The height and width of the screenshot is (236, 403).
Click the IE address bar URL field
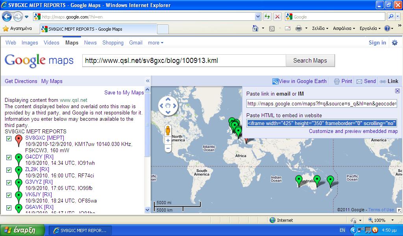point(144,17)
